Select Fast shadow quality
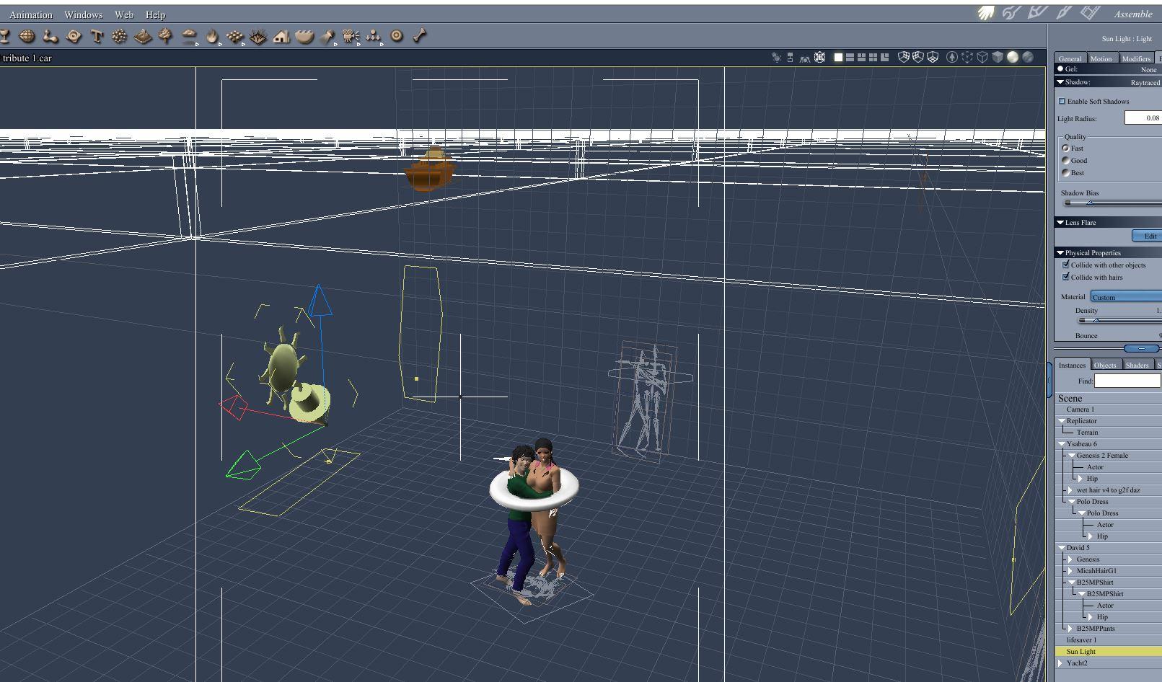Screen dimensions: 1162x682 [1065, 148]
